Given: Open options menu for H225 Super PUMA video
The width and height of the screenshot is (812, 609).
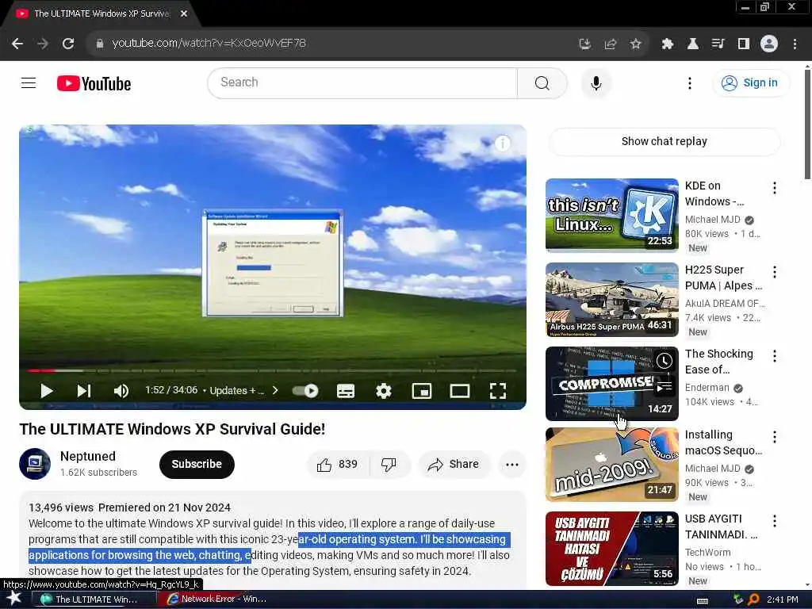Looking at the screenshot, I should pyautogui.click(x=774, y=272).
